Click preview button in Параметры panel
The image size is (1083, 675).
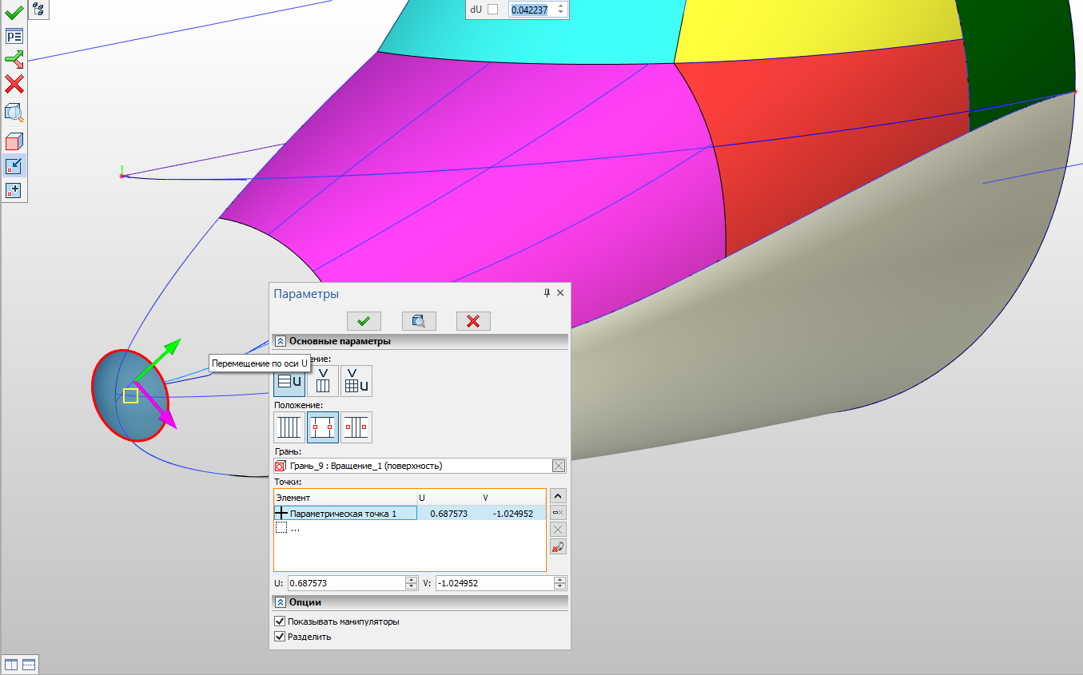pos(419,320)
